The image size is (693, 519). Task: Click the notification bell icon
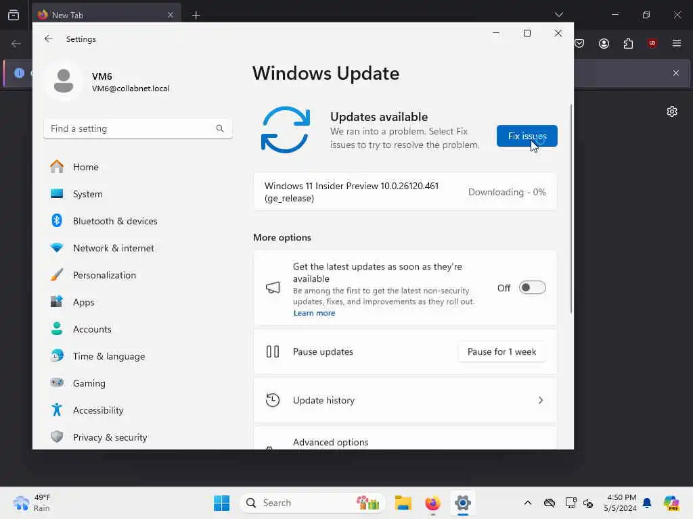tap(647, 503)
